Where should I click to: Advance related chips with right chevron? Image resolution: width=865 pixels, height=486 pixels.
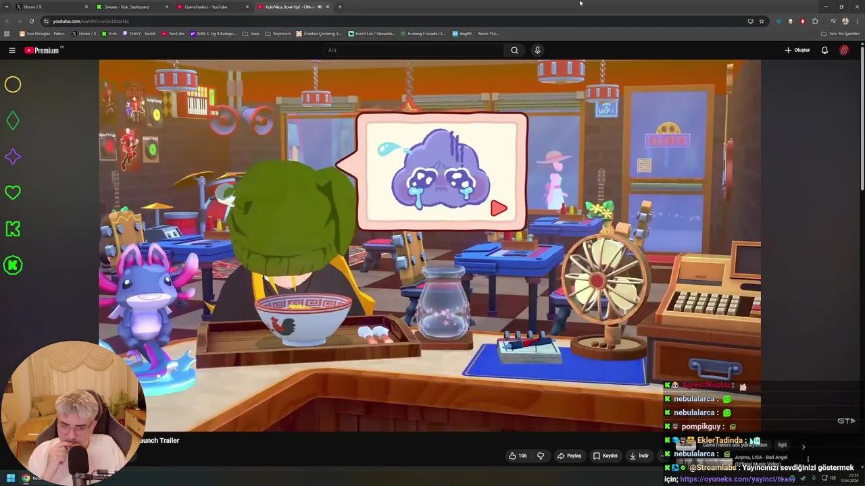click(804, 446)
